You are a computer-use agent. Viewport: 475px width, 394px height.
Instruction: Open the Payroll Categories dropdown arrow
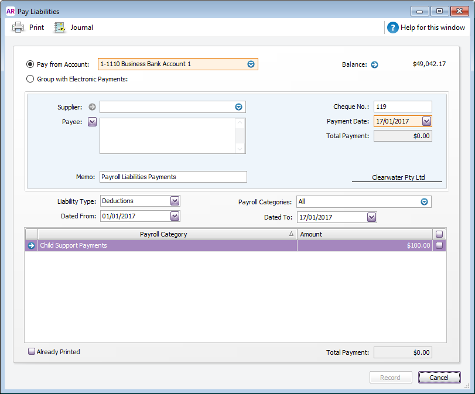[424, 202]
